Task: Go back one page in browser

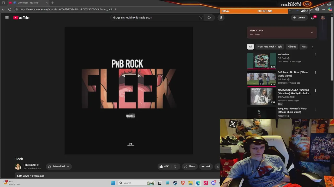Action: [3, 9]
